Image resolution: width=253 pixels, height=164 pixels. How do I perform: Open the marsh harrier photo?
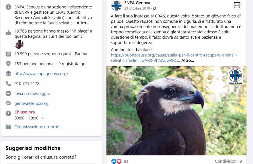tap(176, 111)
